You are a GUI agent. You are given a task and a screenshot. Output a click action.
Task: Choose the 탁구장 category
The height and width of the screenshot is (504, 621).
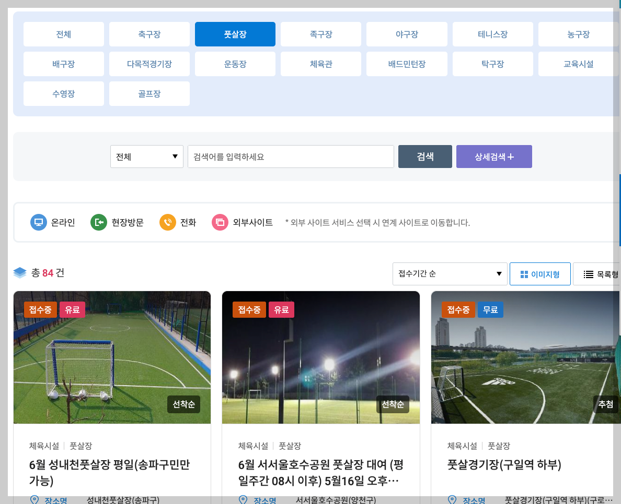pos(493,64)
